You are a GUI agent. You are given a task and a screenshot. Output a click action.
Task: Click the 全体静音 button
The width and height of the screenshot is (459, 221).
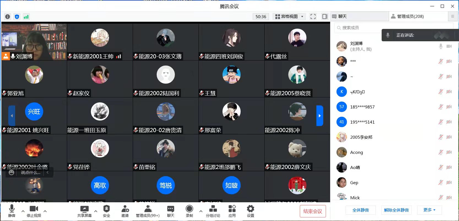360,210
